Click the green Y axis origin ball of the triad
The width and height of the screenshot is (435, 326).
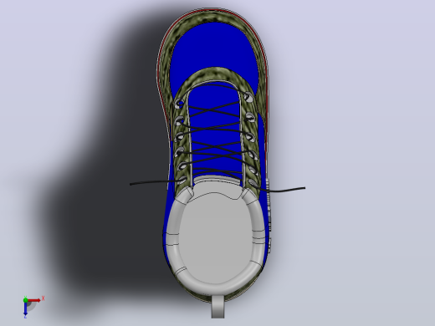point(25,300)
